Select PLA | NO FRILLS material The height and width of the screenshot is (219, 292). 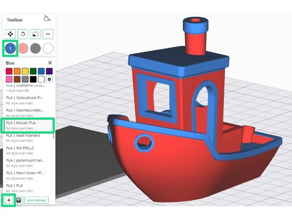click(x=28, y=150)
